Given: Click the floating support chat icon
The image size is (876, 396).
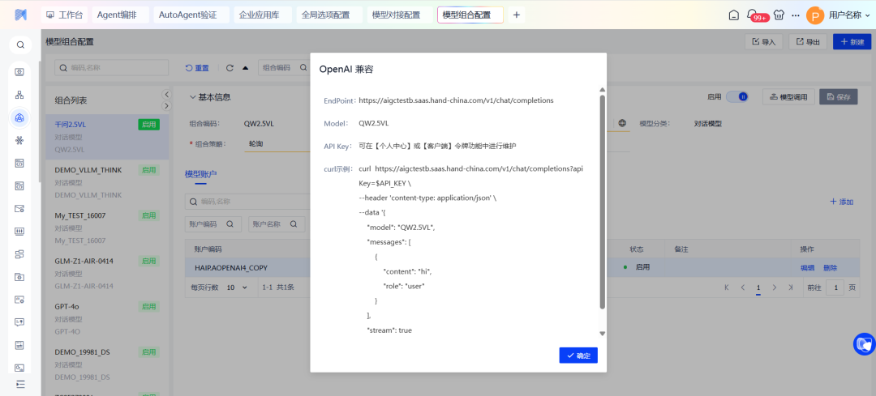Looking at the screenshot, I should (864, 344).
